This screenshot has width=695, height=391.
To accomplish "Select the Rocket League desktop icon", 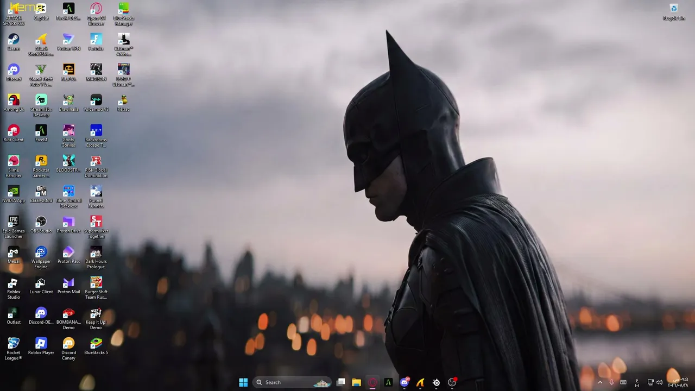I will pyautogui.click(x=14, y=349).
